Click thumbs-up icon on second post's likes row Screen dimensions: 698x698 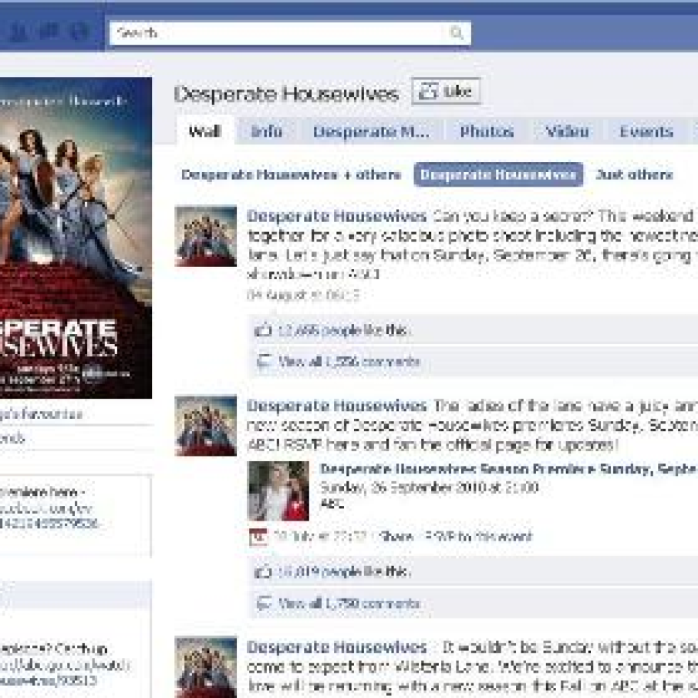click(263, 572)
